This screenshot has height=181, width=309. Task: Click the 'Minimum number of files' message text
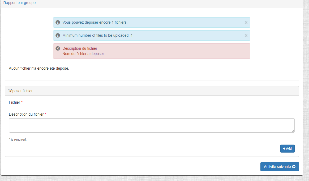pyautogui.click(x=97, y=35)
